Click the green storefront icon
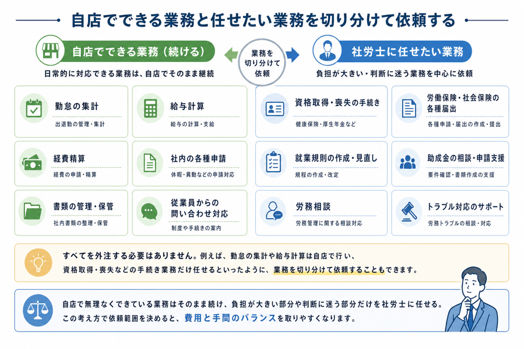 tap(51, 51)
